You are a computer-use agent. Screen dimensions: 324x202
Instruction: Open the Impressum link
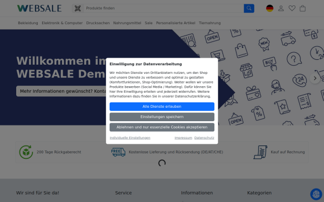(x=183, y=138)
